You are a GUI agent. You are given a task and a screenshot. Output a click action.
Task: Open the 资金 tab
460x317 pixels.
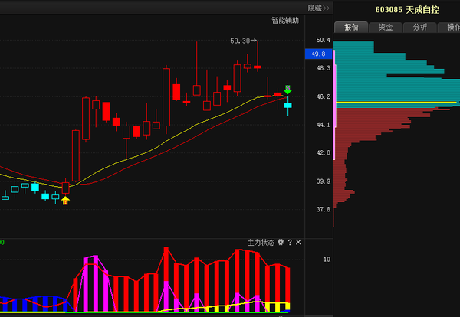click(x=386, y=27)
